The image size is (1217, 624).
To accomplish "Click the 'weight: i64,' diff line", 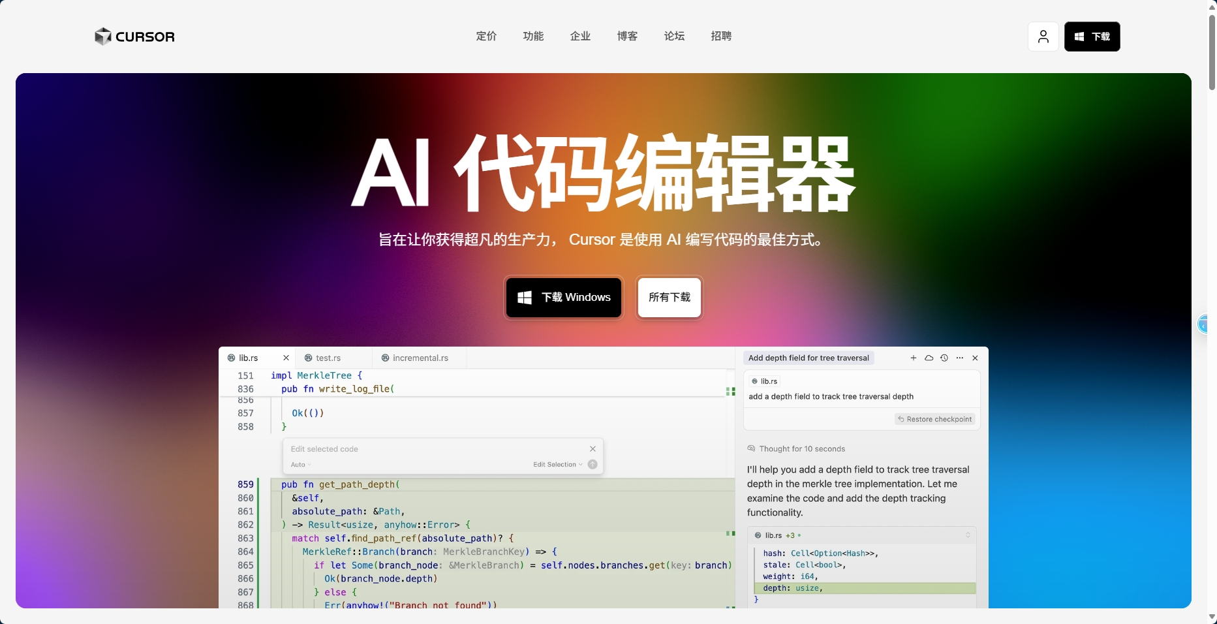I will point(790,576).
